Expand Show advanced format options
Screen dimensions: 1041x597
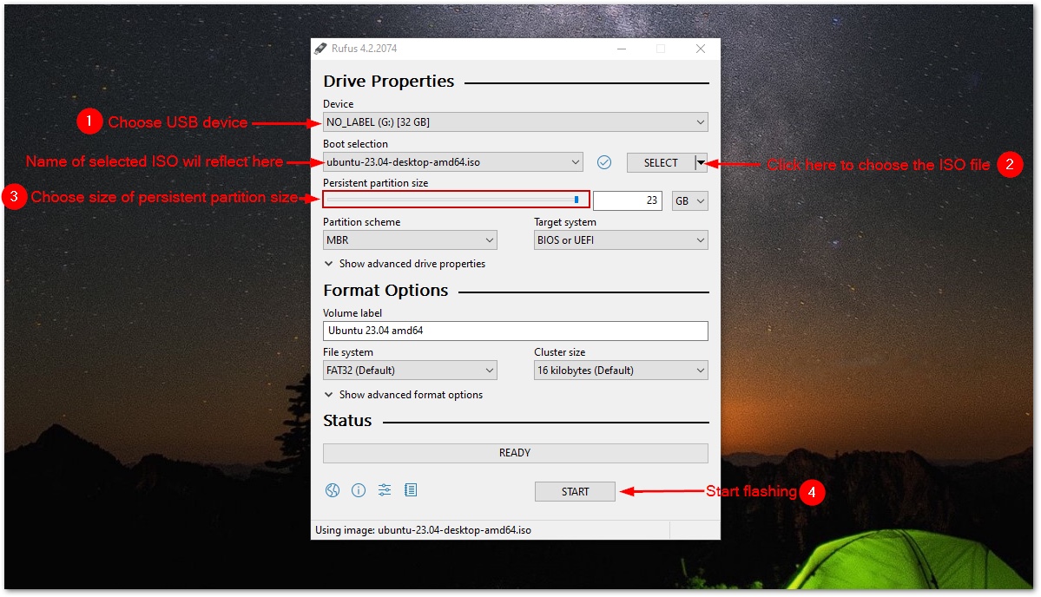[403, 395]
